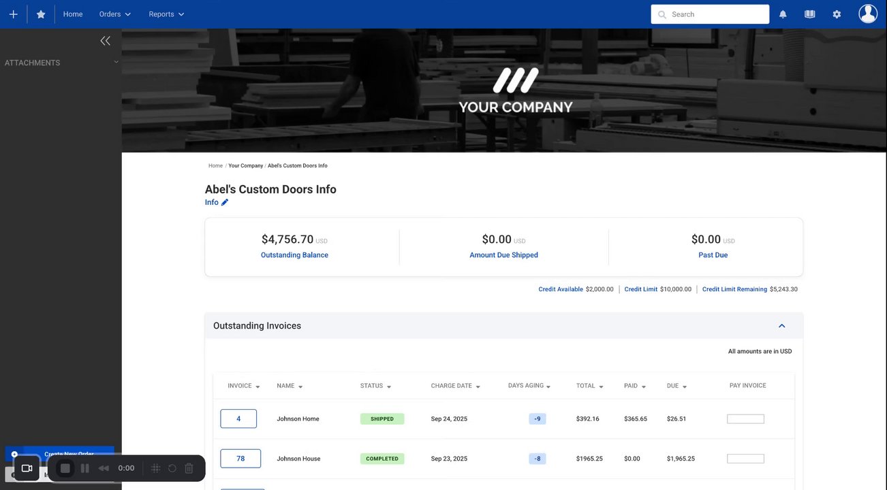Click the Info link
This screenshot has height=490, width=887.
[x=212, y=202]
